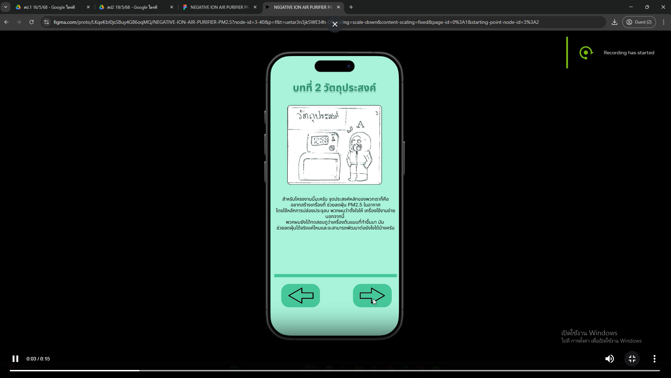
Task: View site information icon in address bar
Action: point(46,22)
